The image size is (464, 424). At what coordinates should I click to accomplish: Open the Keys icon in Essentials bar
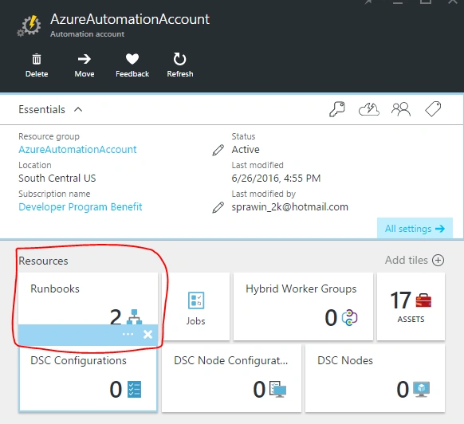click(337, 109)
